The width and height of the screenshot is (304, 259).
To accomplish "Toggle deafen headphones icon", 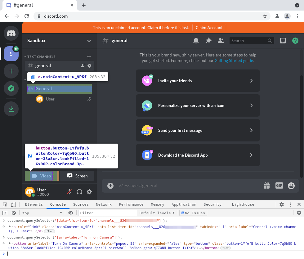I will point(79,192).
